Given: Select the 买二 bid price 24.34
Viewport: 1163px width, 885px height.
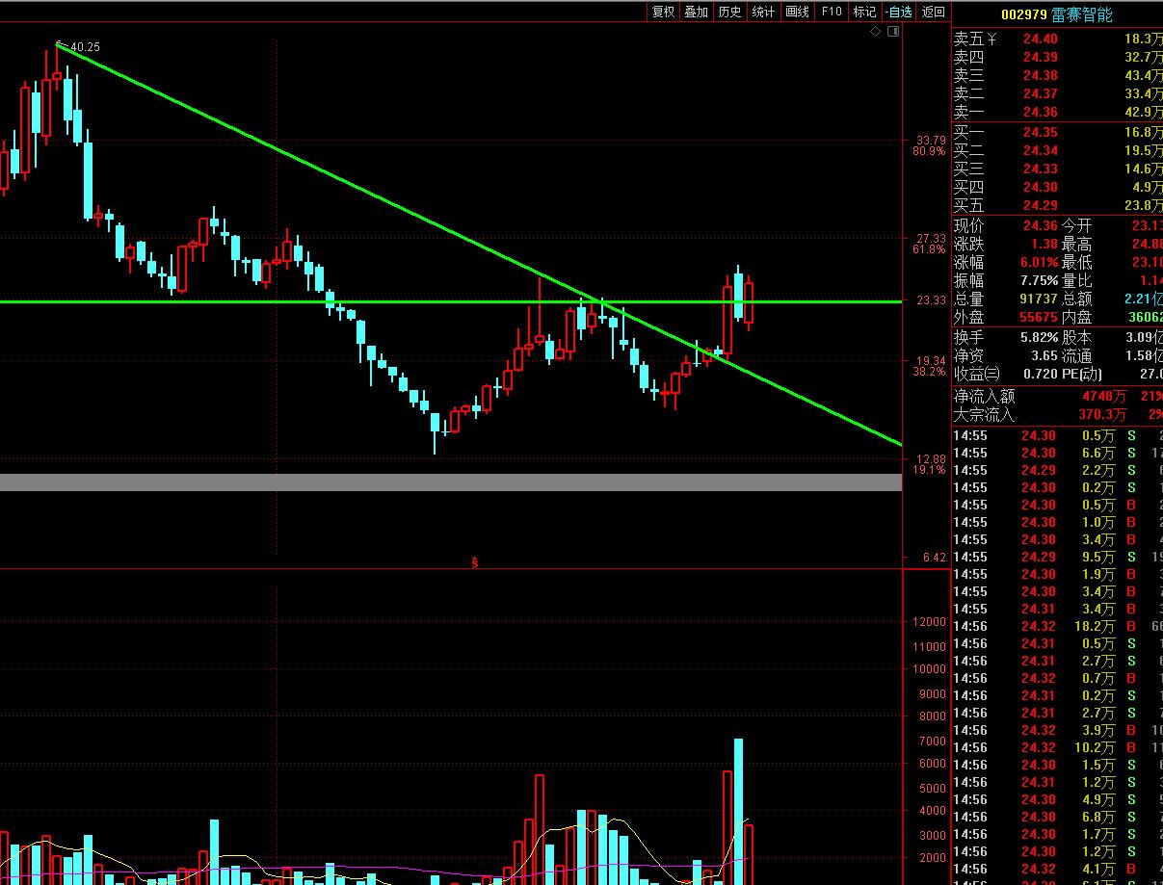Looking at the screenshot, I should (1040, 151).
